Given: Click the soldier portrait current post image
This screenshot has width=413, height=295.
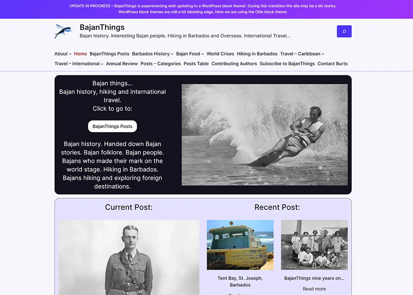Looking at the screenshot, I should (x=129, y=258).
